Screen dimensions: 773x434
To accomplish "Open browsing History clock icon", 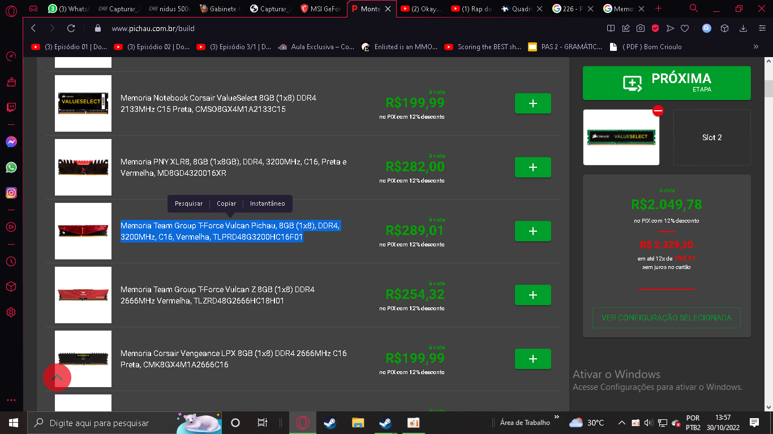I will tap(11, 261).
